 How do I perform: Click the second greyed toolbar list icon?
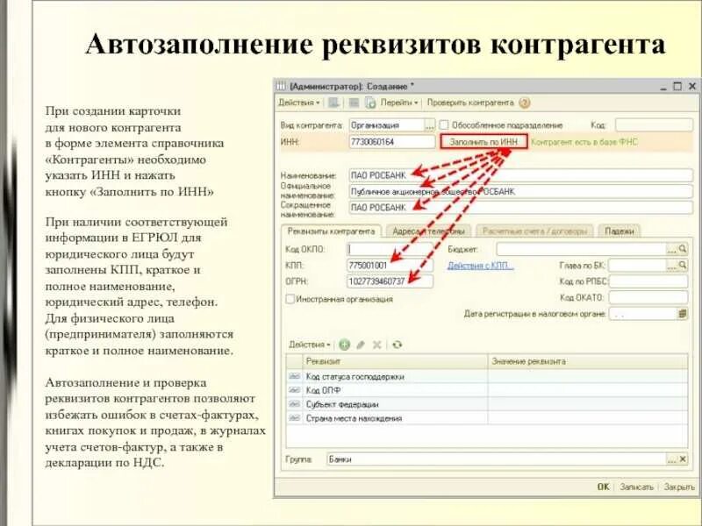[354, 103]
